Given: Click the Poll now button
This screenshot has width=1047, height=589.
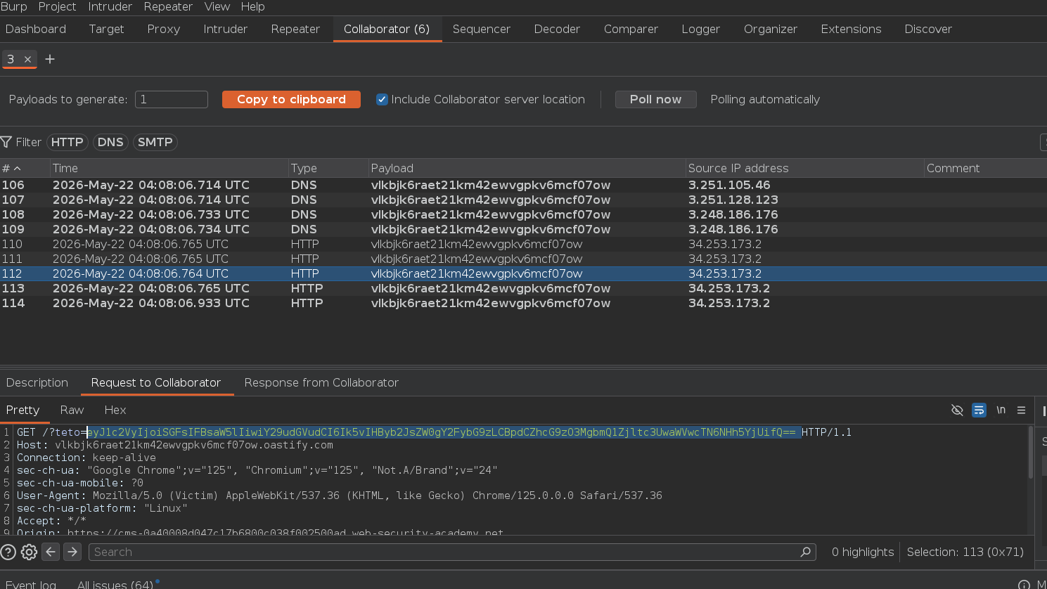Looking at the screenshot, I should pyautogui.click(x=655, y=100).
